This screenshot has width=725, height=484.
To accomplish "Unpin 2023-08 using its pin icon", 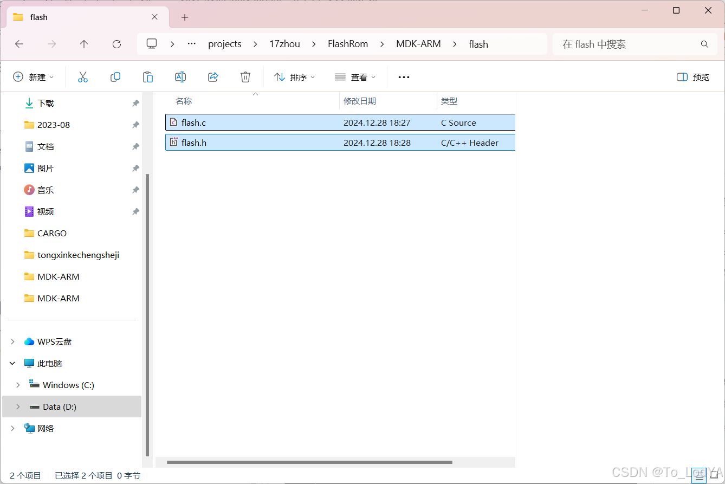I will click(135, 125).
